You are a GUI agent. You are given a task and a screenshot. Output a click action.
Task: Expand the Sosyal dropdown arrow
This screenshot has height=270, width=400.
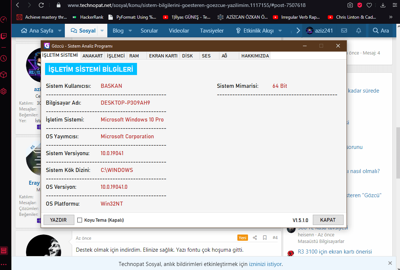102,31
